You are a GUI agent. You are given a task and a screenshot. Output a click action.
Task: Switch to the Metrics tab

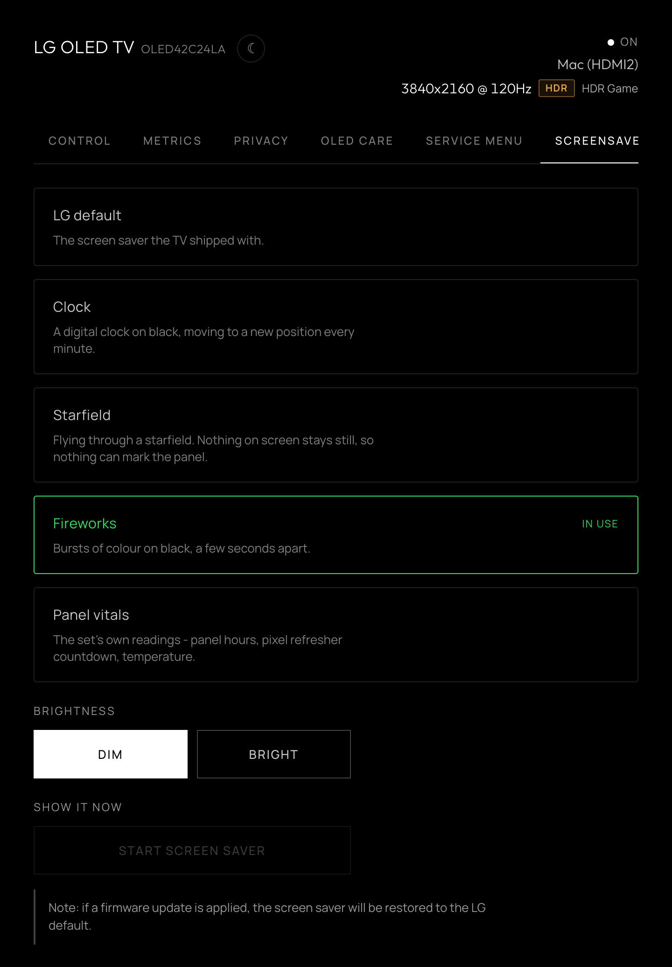(x=172, y=141)
